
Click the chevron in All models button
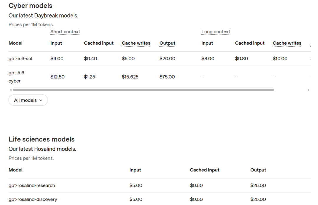pos(41,100)
